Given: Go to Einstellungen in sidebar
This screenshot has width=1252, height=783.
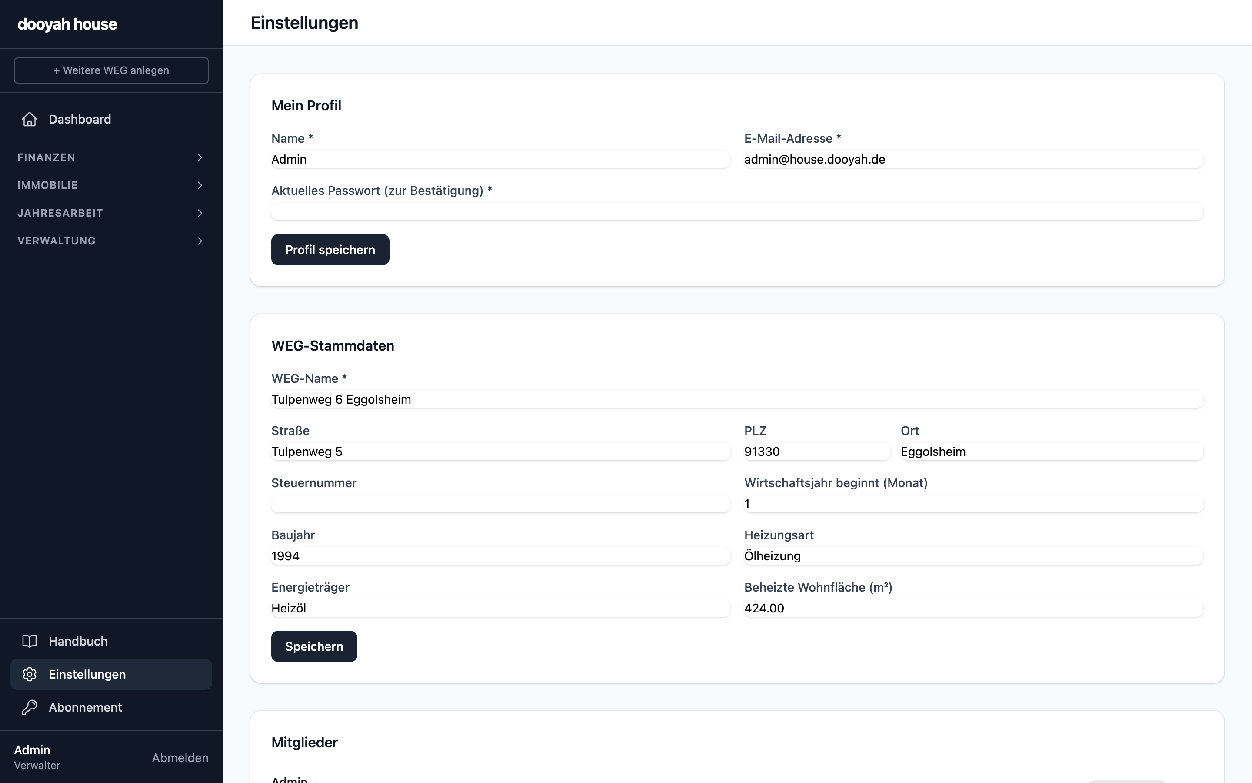Looking at the screenshot, I should tap(111, 674).
